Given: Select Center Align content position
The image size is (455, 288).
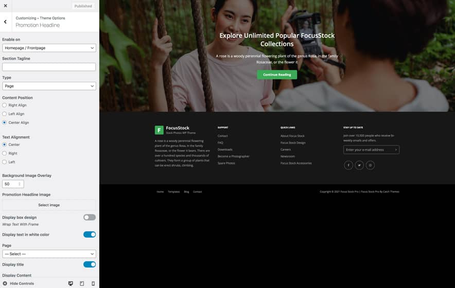Looking at the screenshot, I should pyautogui.click(x=4, y=122).
